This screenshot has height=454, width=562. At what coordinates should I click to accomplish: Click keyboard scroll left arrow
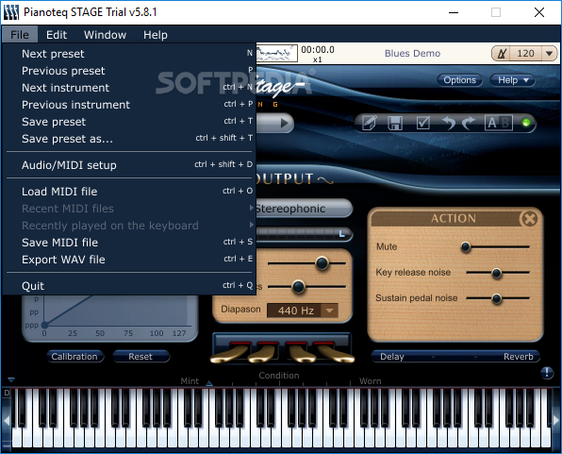point(7,420)
